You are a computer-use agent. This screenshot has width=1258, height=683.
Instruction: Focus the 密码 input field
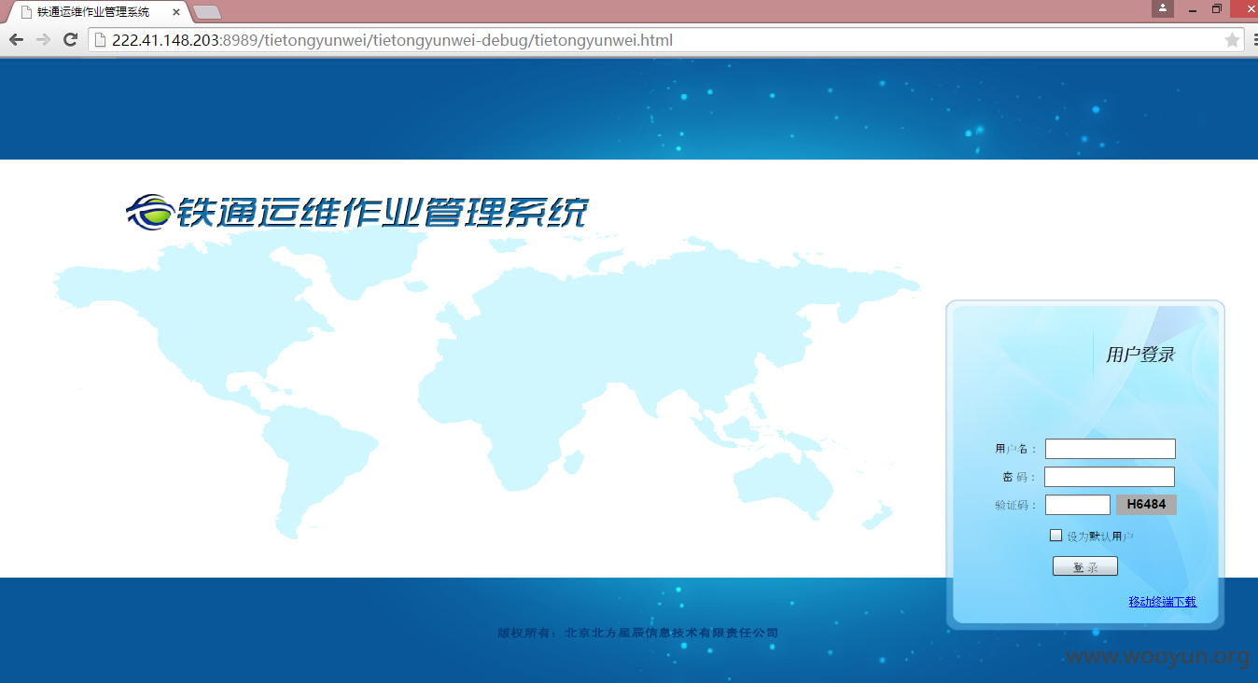click(x=1110, y=477)
